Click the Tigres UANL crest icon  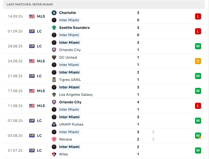pyautogui.click(x=54, y=80)
